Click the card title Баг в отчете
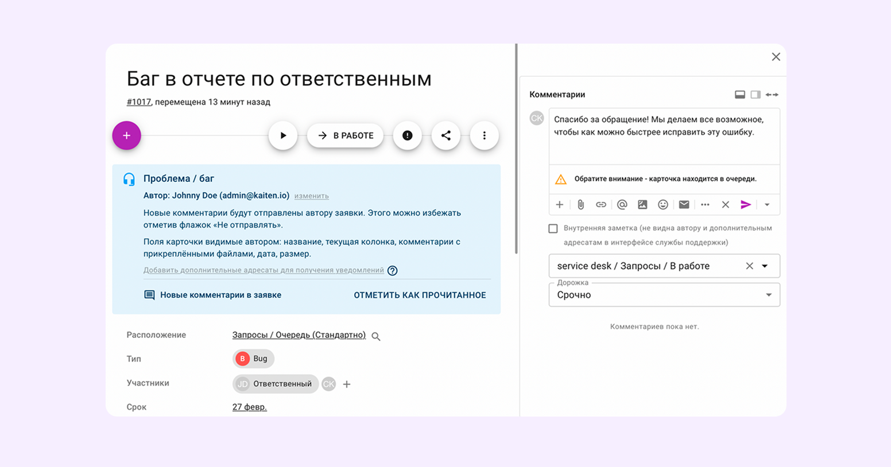The width and height of the screenshot is (891, 467). (279, 79)
